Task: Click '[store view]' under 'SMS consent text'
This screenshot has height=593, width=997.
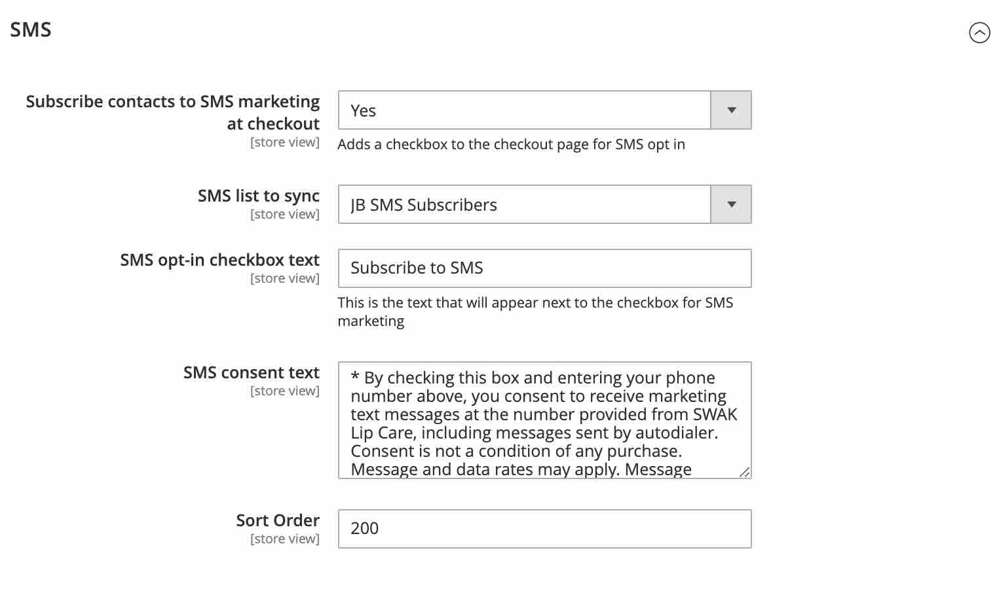Action: pyautogui.click(x=284, y=391)
